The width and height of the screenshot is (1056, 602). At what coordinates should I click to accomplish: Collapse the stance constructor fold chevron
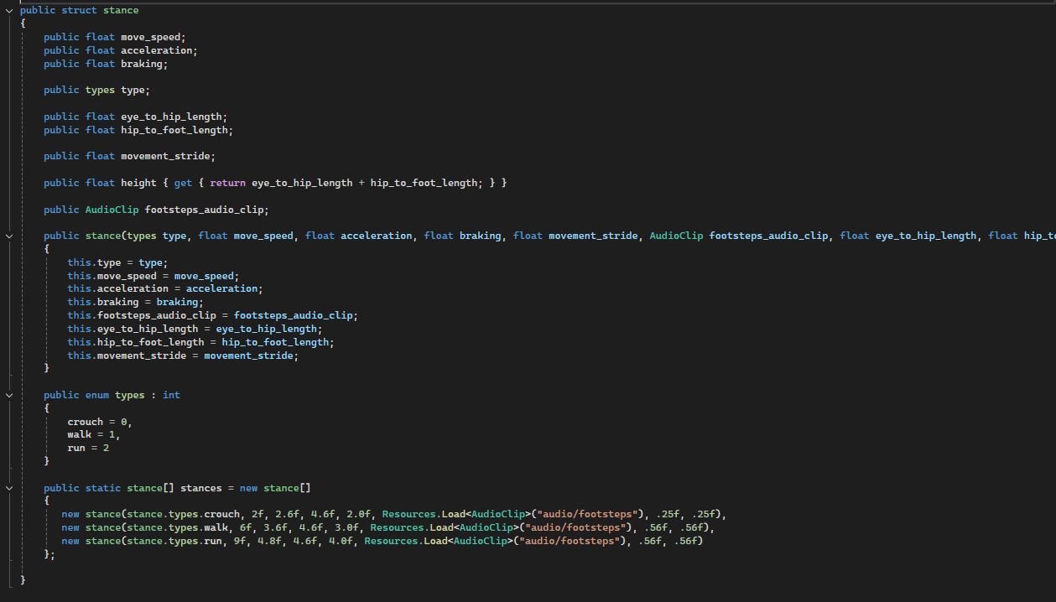tap(9, 236)
